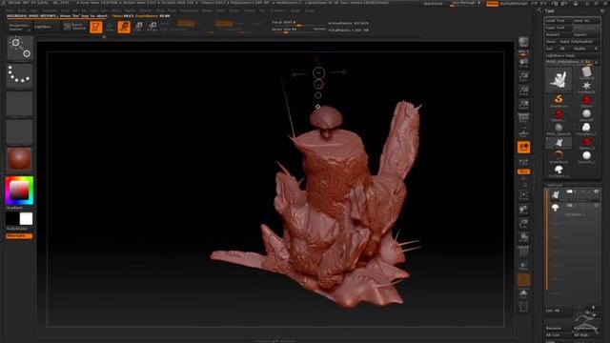Viewport: 610px width, 343px height.
Task: Toggle PolyF polyframe display
Action: click(523, 252)
